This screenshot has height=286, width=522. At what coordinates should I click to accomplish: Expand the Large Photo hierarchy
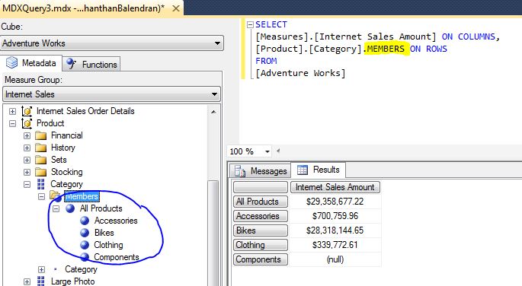pyautogui.click(x=27, y=281)
